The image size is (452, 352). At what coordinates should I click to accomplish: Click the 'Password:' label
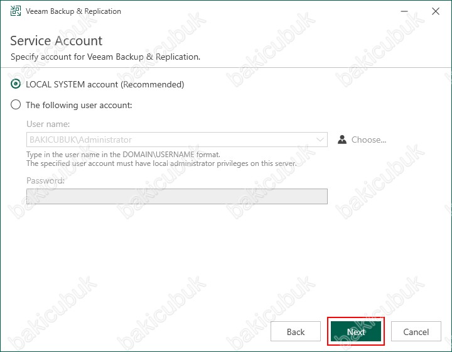(x=46, y=180)
